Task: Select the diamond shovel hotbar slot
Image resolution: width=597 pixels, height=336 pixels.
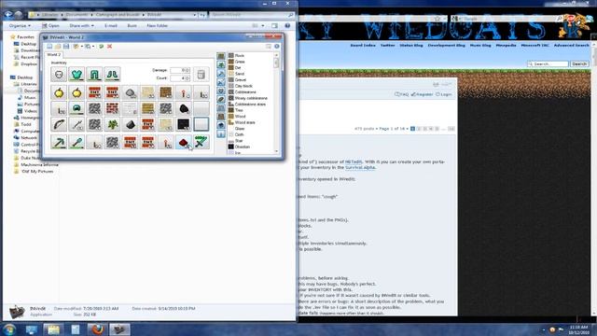Action: pos(76,142)
